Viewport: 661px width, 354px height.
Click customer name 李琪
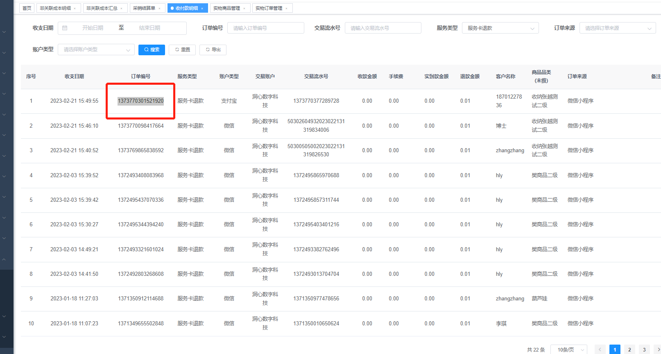coord(501,324)
